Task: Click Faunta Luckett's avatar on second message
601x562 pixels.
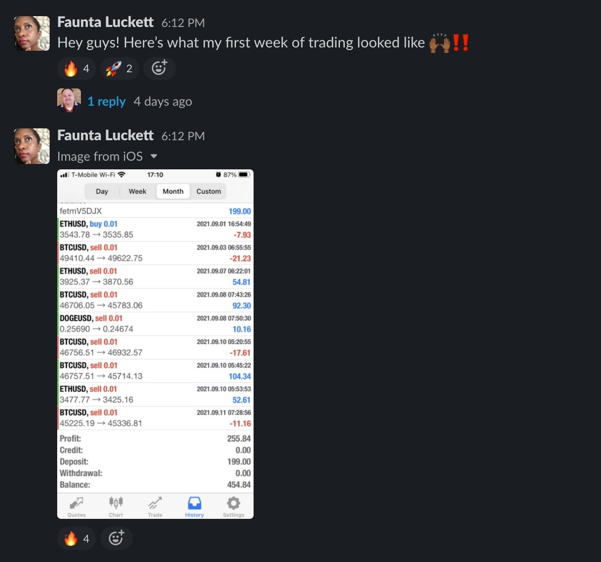Action: (x=32, y=146)
